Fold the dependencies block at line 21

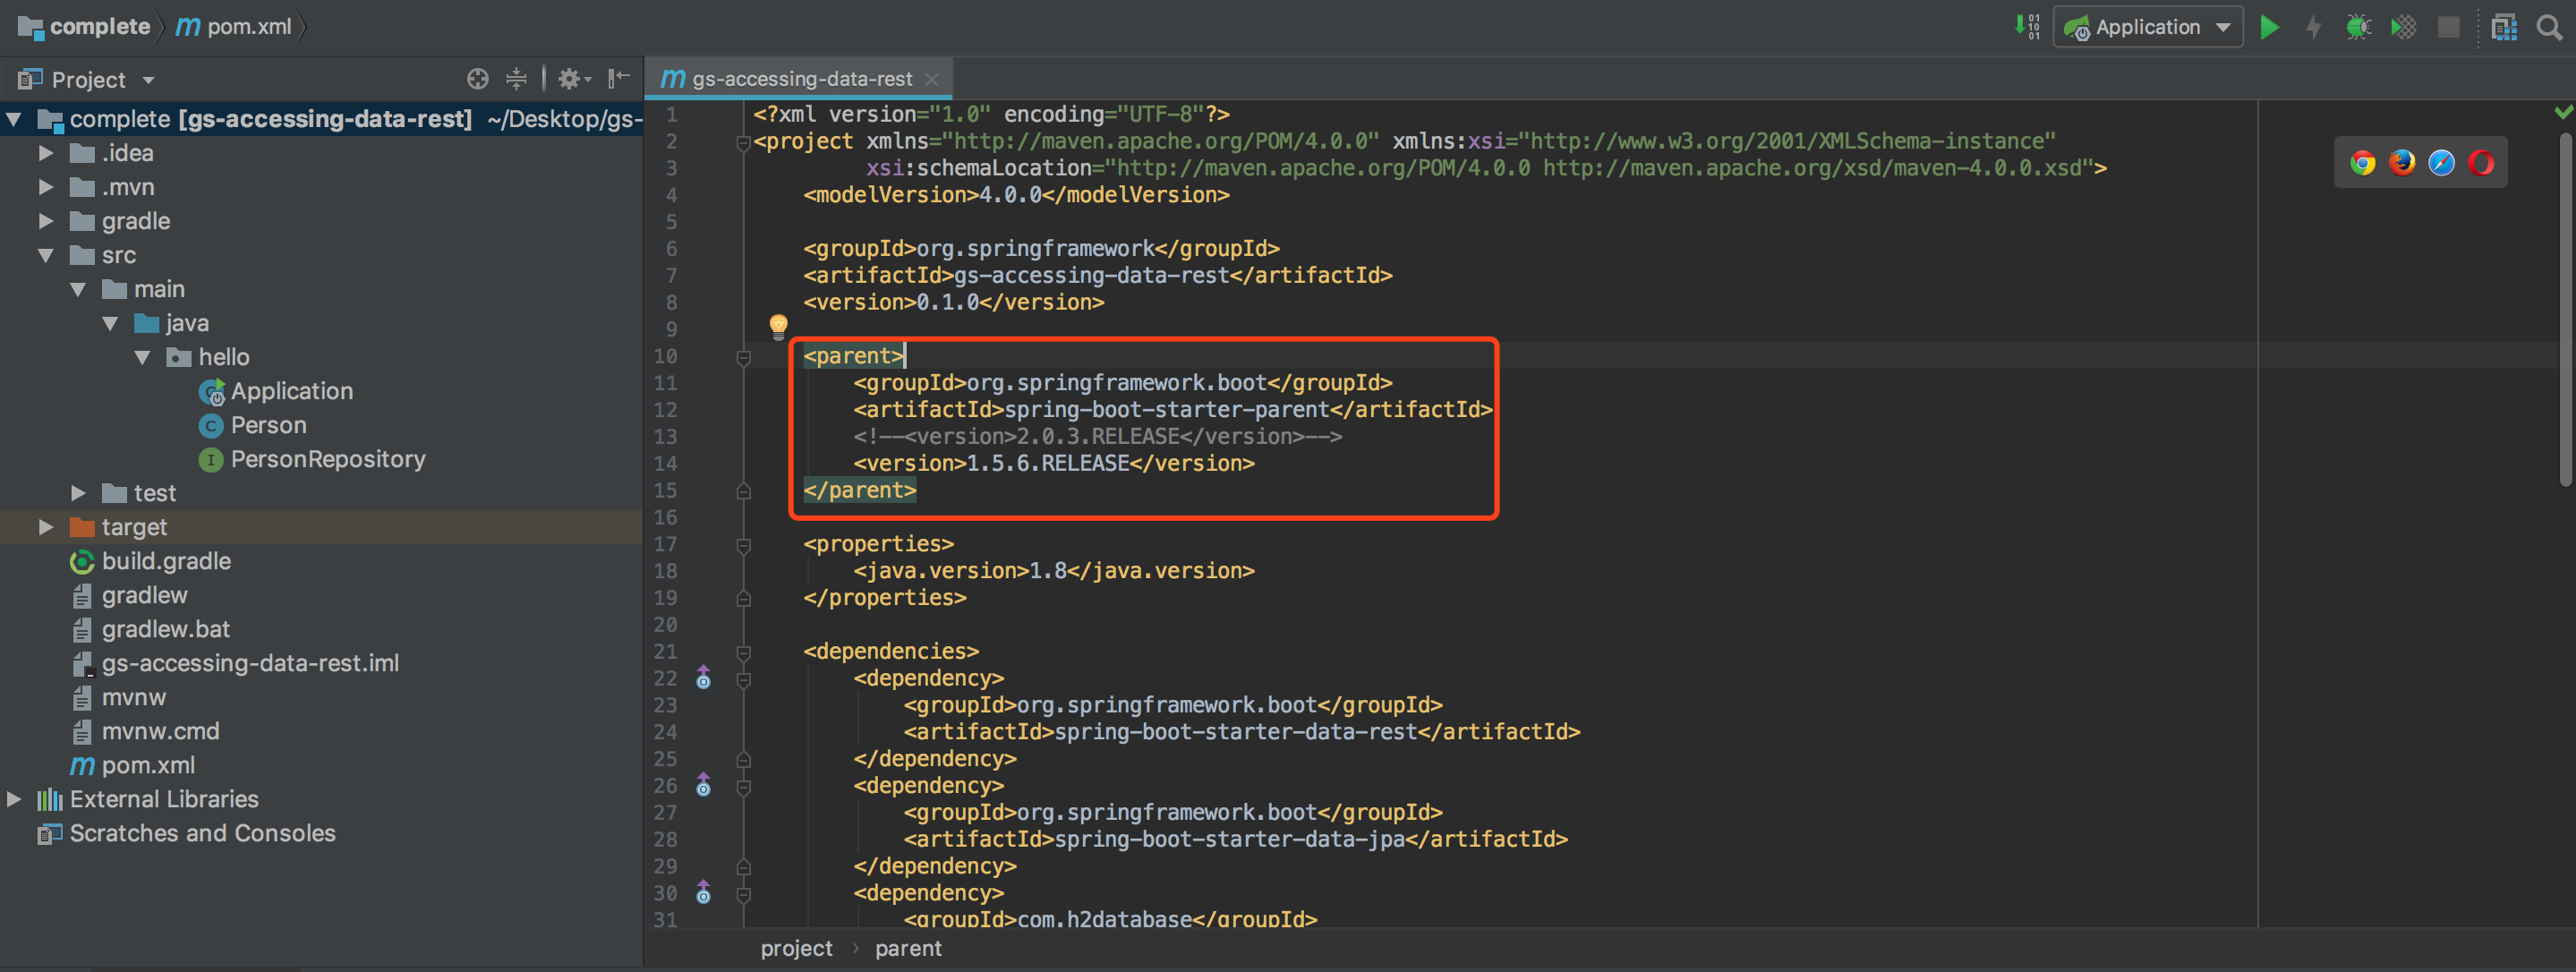click(743, 653)
